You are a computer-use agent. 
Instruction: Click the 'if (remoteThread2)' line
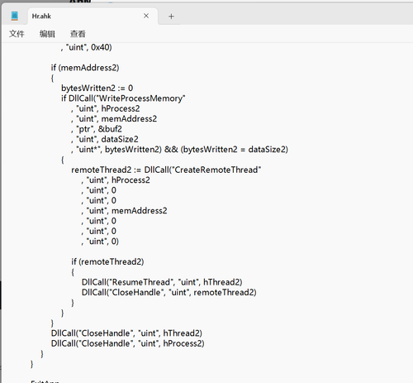pyautogui.click(x=107, y=261)
